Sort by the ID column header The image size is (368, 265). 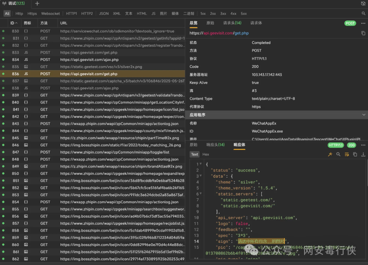click(x=14, y=23)
